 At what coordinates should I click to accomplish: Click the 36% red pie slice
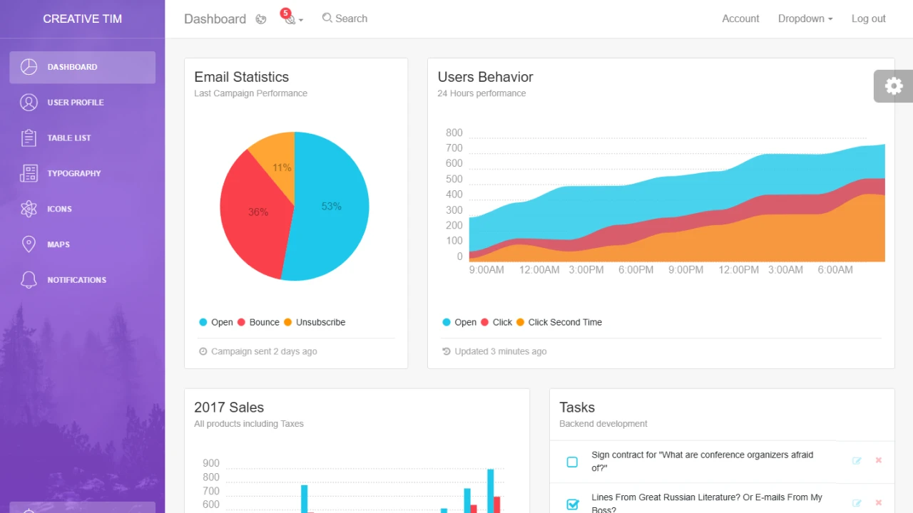(257, 212)
